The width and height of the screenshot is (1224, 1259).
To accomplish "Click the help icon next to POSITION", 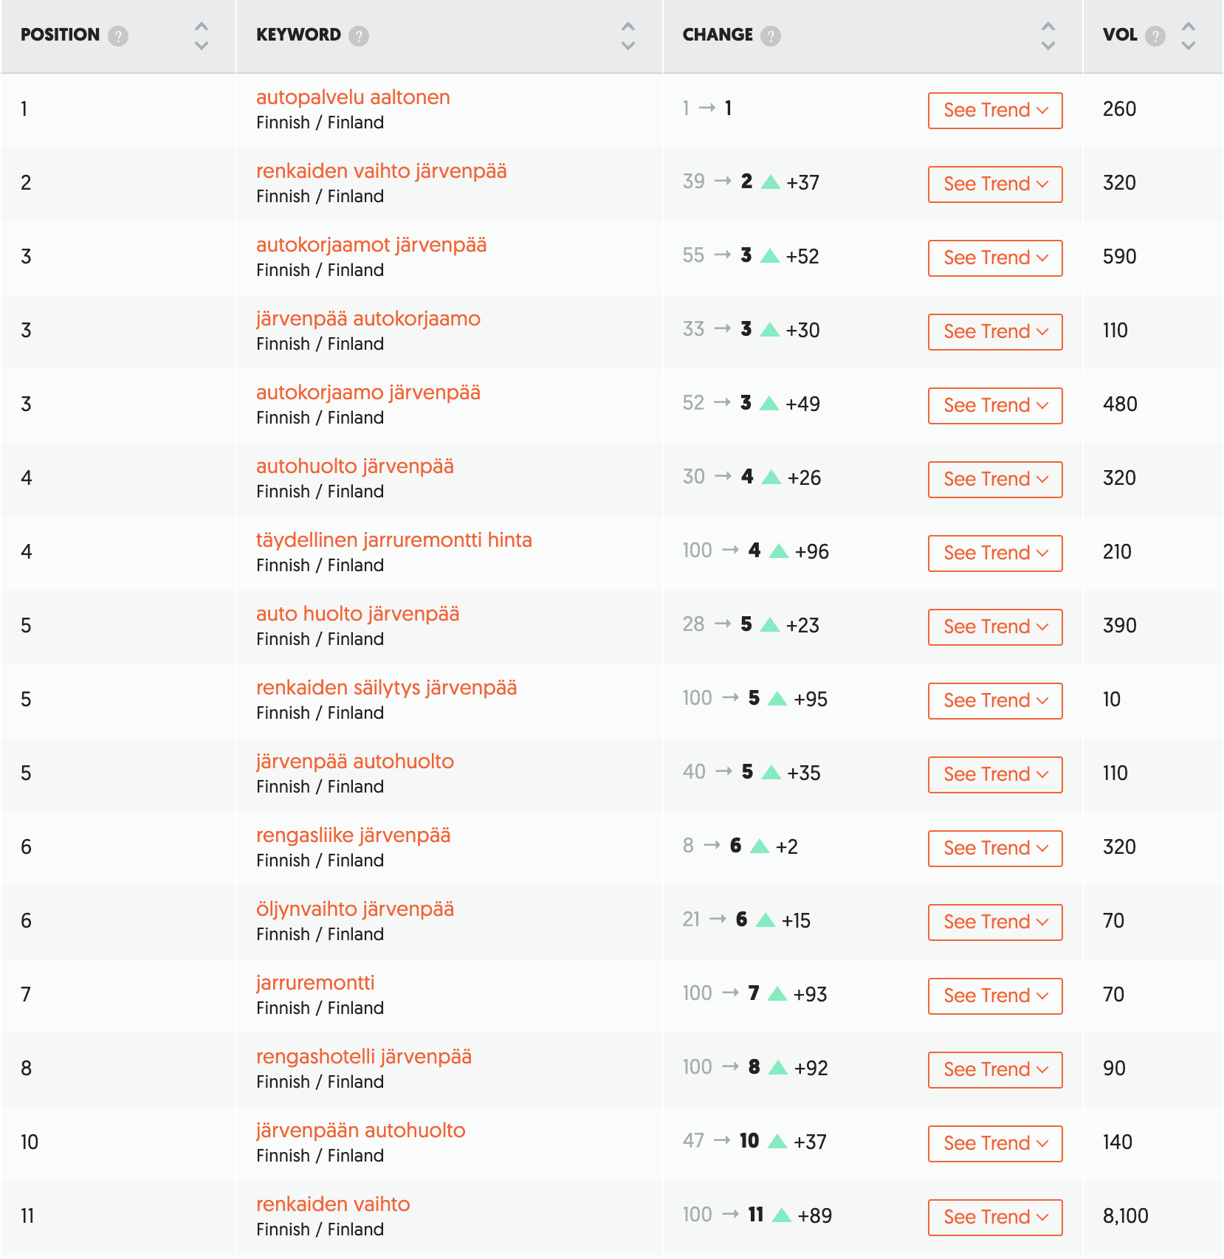I will tap(118, 35).
